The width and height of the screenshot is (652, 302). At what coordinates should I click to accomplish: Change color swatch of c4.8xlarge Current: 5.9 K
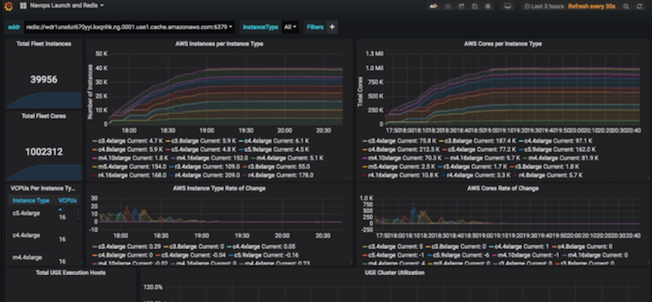tap(95, 150)
